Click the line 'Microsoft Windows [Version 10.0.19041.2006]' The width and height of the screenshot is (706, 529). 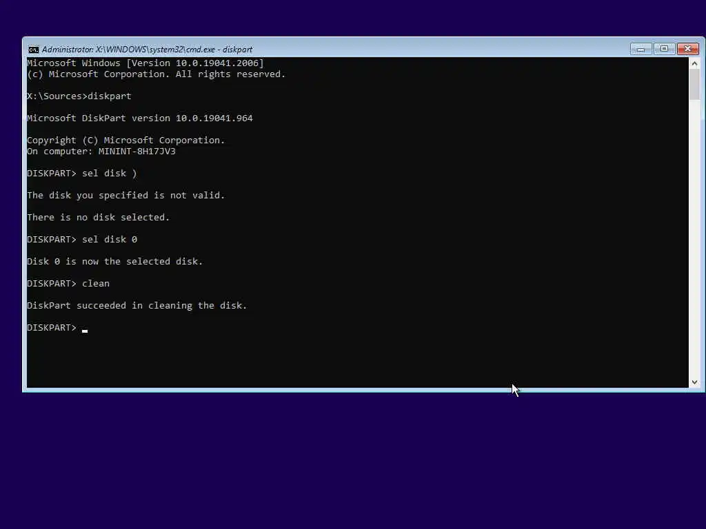tap(145, 63)
